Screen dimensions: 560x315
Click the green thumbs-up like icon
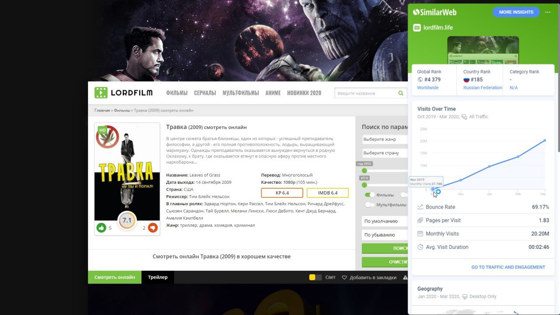click(x=101, y=227)
